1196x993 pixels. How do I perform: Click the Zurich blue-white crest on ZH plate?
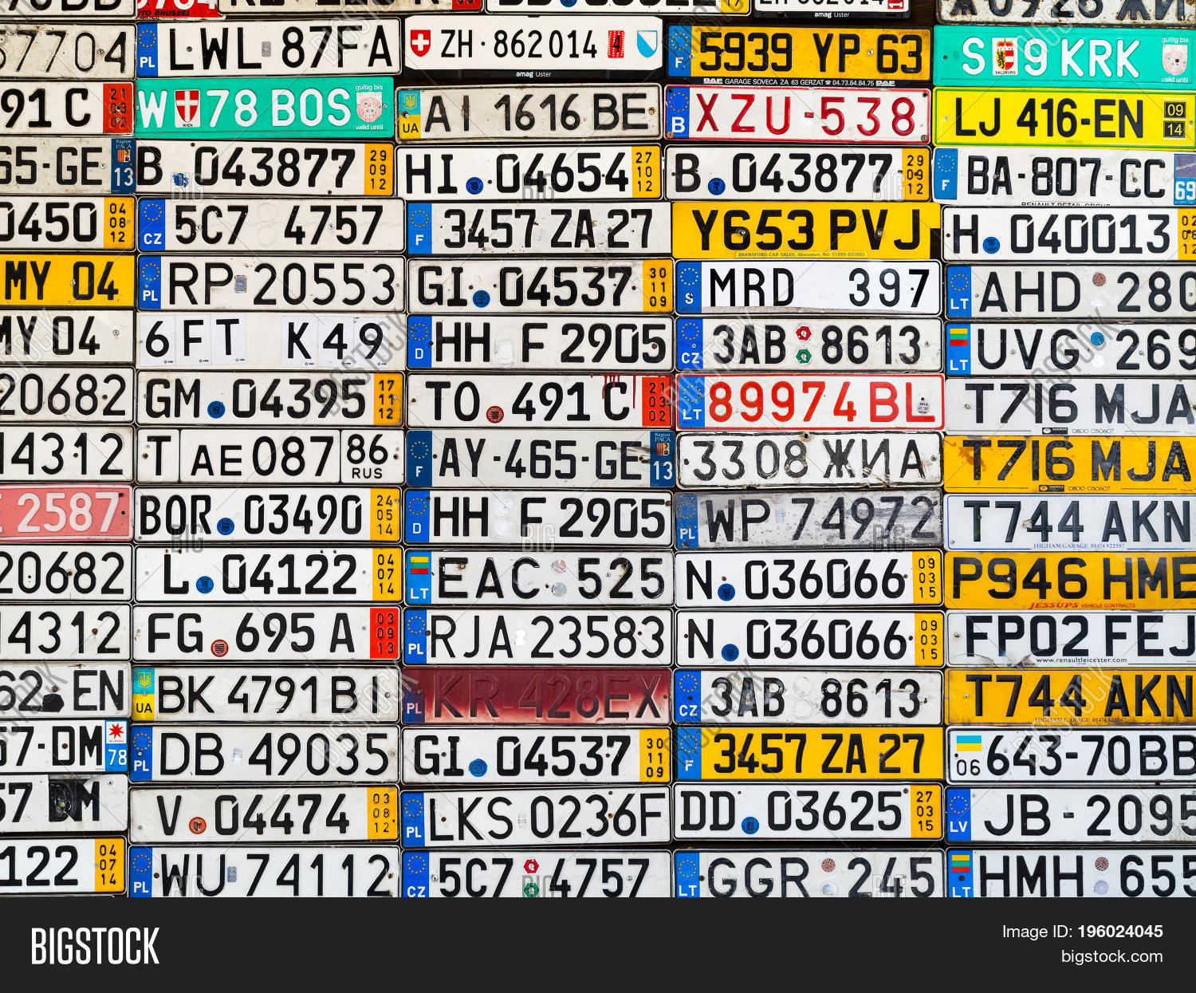point(647,44)
